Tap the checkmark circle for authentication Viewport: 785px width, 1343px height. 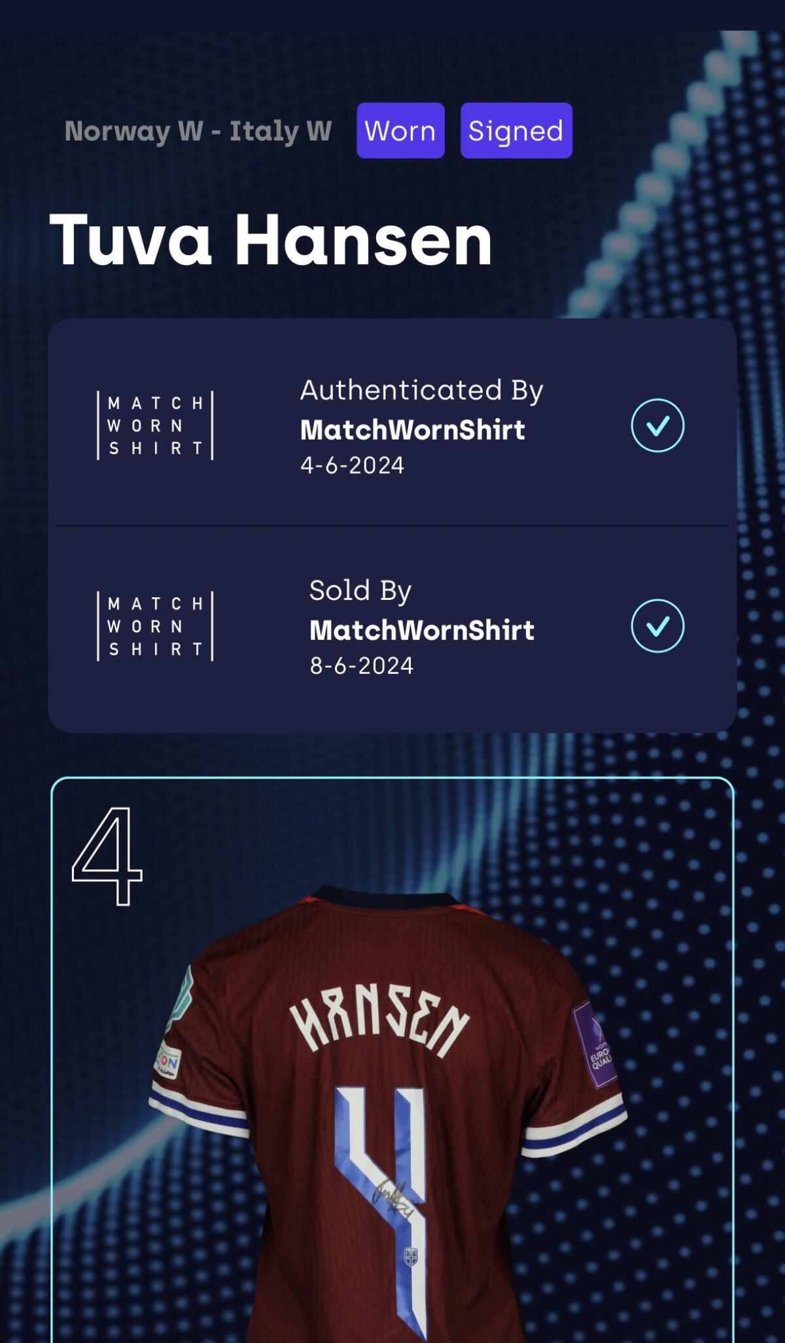[657, 425]
